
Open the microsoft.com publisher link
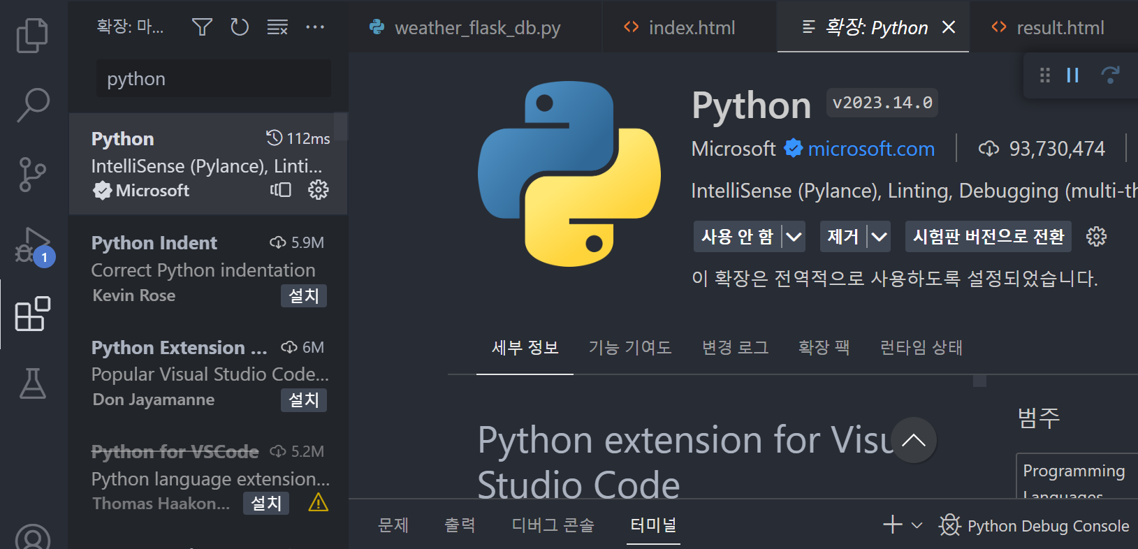[x=871, y=149]
